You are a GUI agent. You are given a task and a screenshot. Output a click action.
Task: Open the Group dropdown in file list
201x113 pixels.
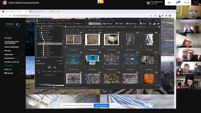pyautogui.click(x=84, y=30)
